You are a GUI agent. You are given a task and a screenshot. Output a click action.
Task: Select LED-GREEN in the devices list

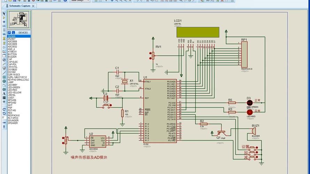pos(19,87)
